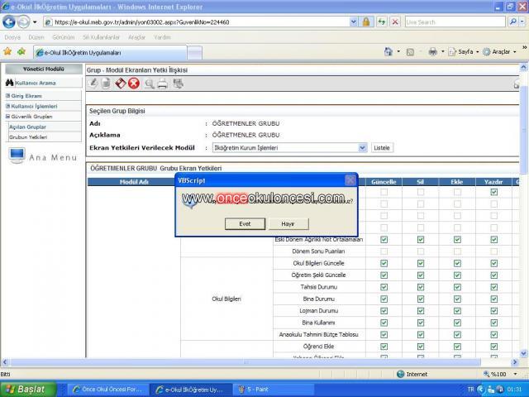Uncheck Ekle for Anaokulu Tahmini Bütçe Tablosu row
The height and width of the screenshot is (397, 529).
[457, 334]
